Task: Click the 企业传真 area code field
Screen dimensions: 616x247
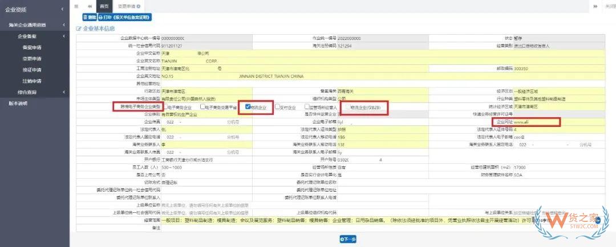Action: 171,122
